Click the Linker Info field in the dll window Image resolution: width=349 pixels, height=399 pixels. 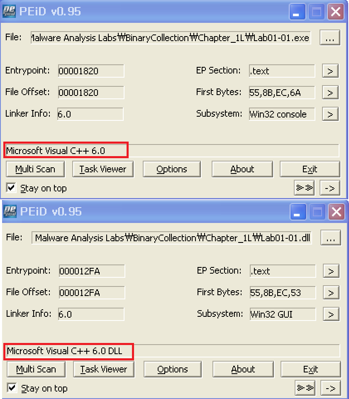point(91,314)
